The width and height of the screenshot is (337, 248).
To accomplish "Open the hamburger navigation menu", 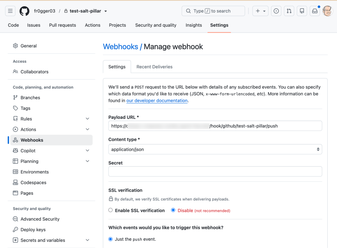I will click(x=10, y=11).
